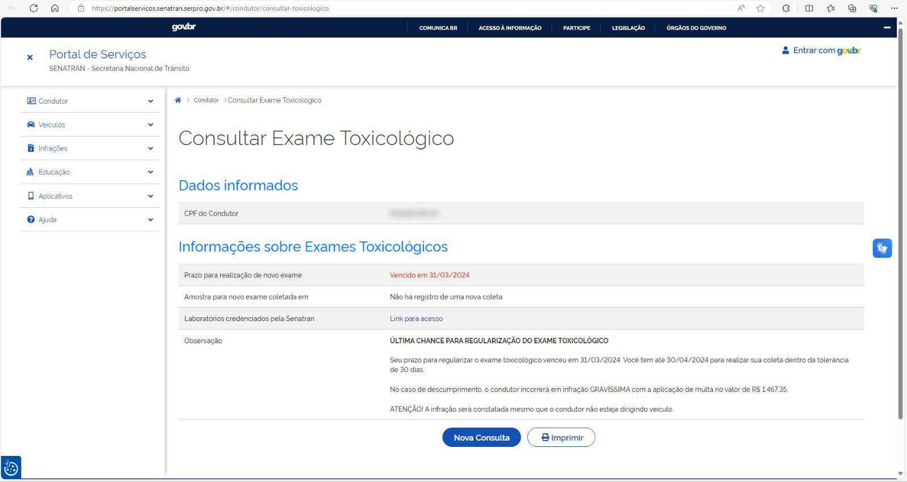907x482 pixels.
Task: Click the browser back arrow
Action: click(12, 8)
